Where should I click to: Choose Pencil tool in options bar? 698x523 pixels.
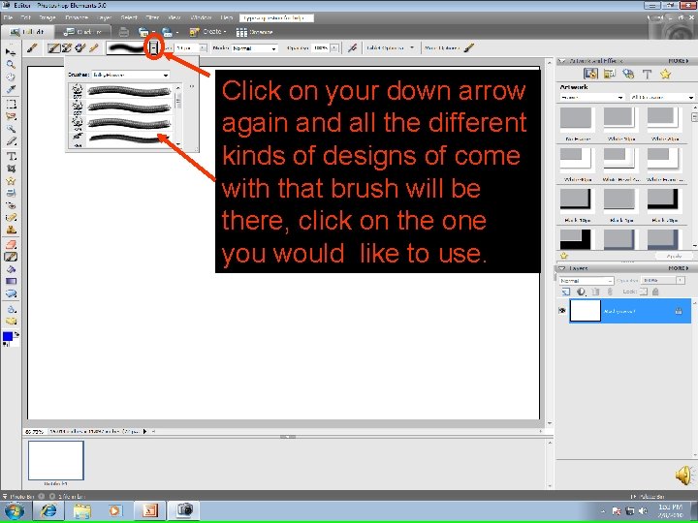tap(93, 48)
